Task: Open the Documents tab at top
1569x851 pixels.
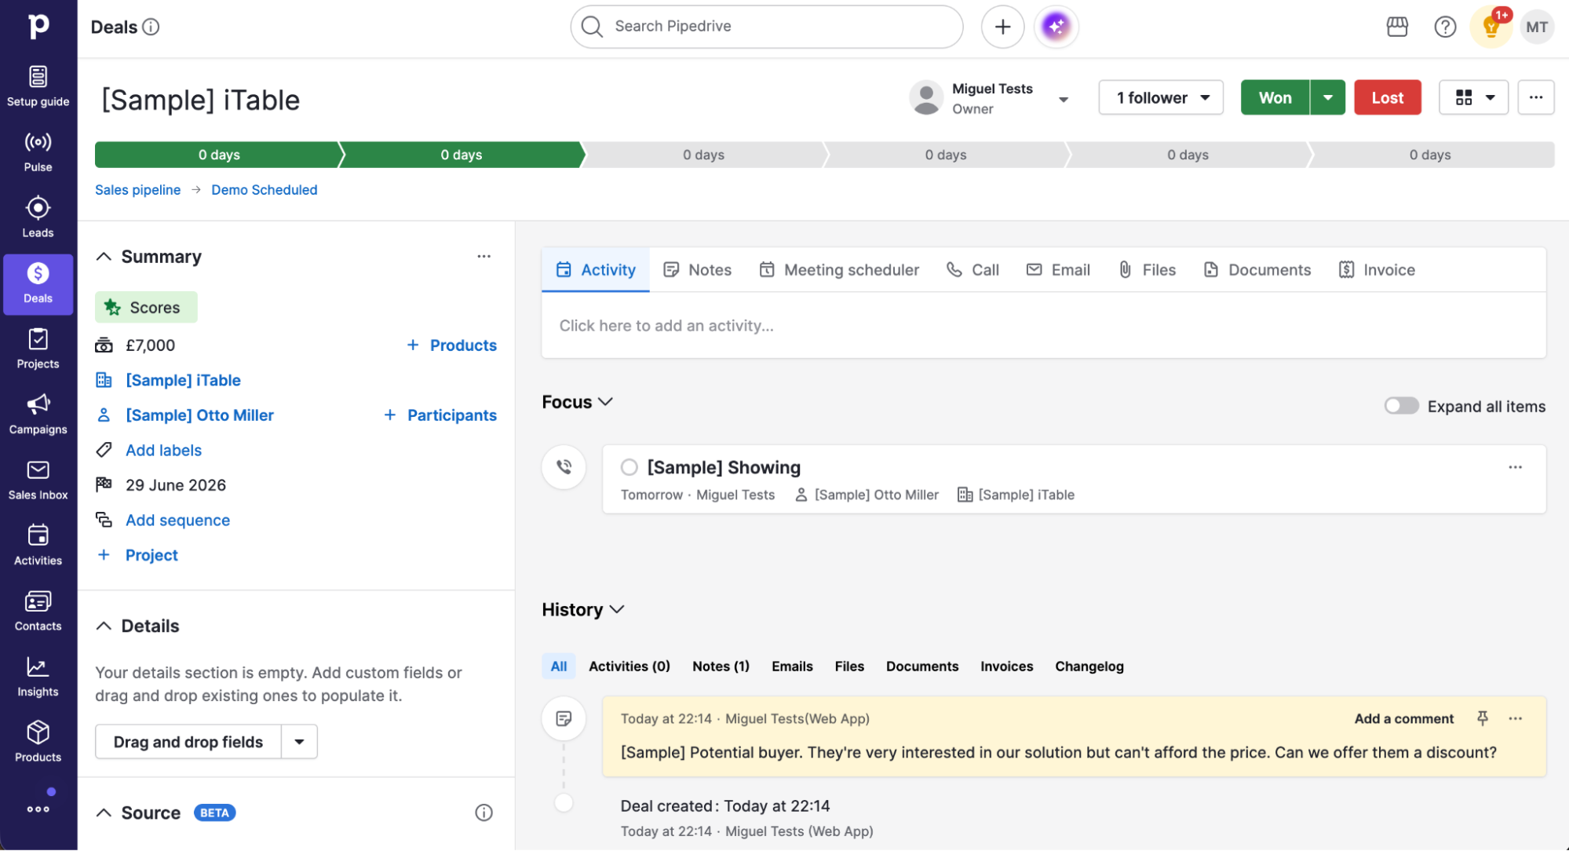Action: tap(1257, 270)
